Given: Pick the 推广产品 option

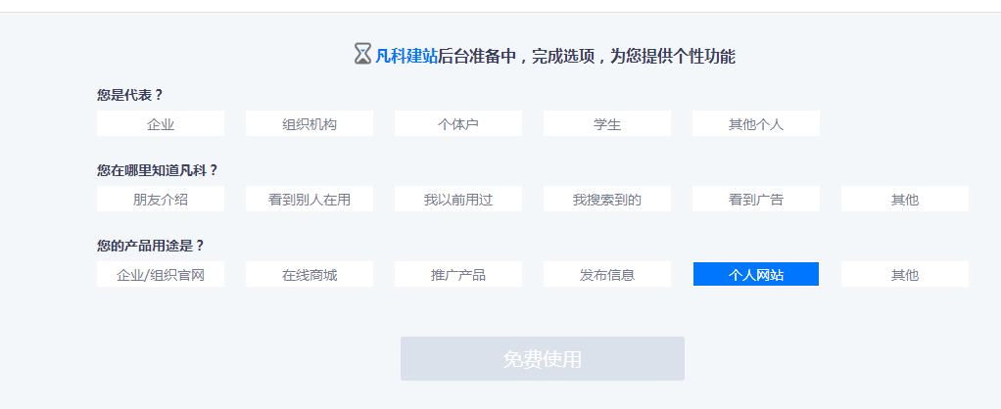Looking at the screenshot, I should coord(457,274).
